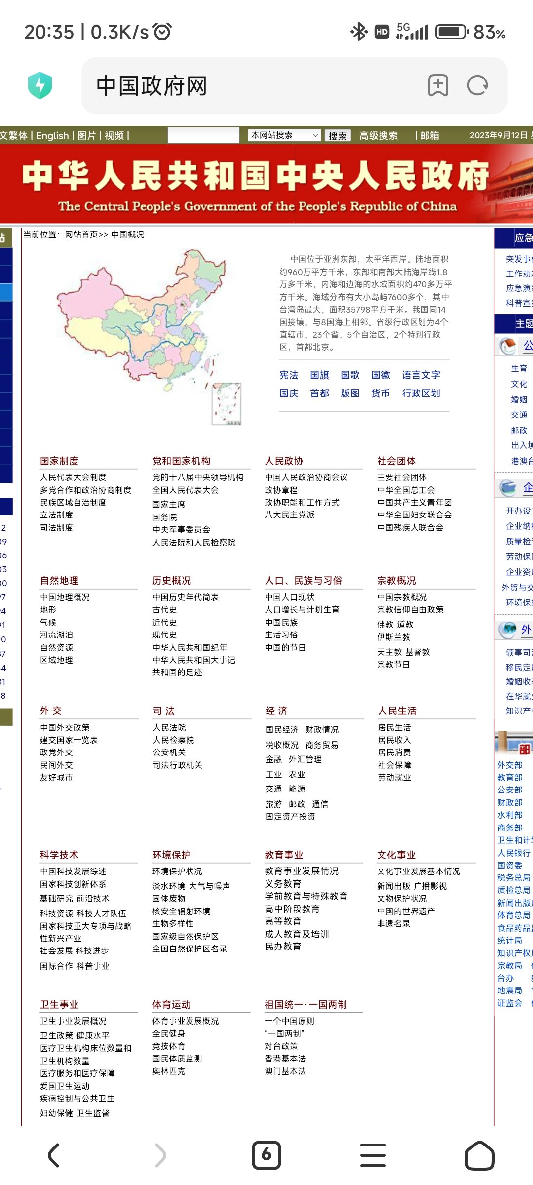Open the 人民政协 heading
Viewport: 533px width, 1185px height.
(x=284, y=461)
